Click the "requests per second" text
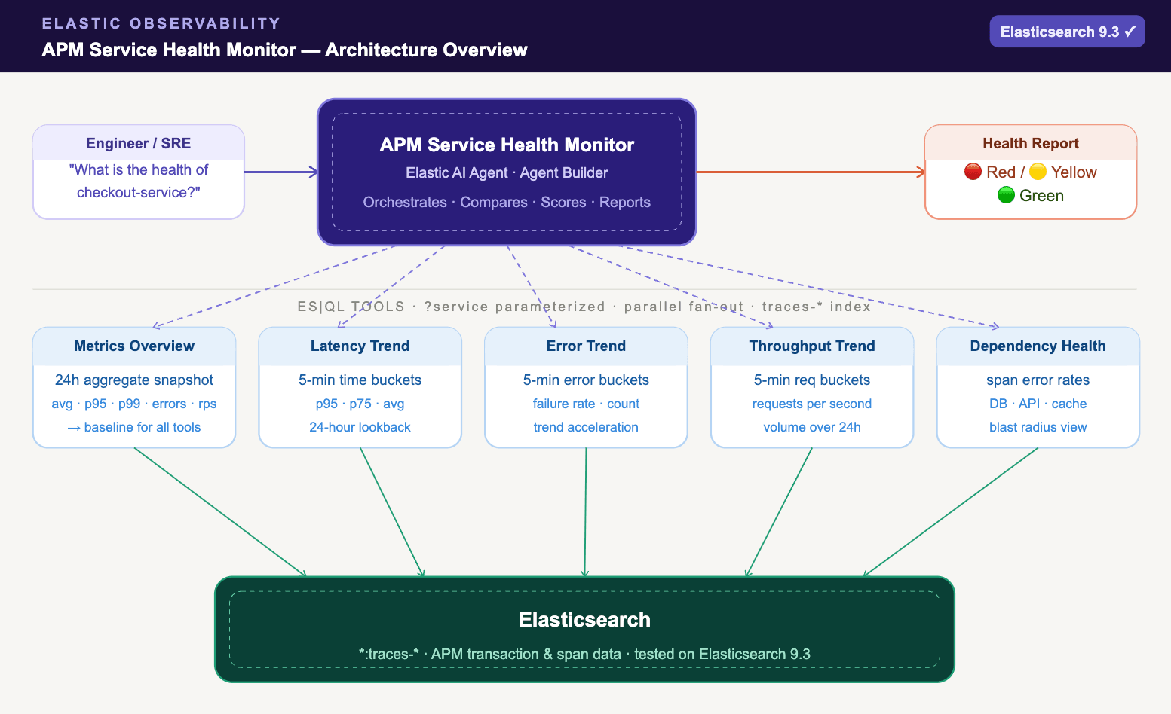 click(x=812, y=404)
